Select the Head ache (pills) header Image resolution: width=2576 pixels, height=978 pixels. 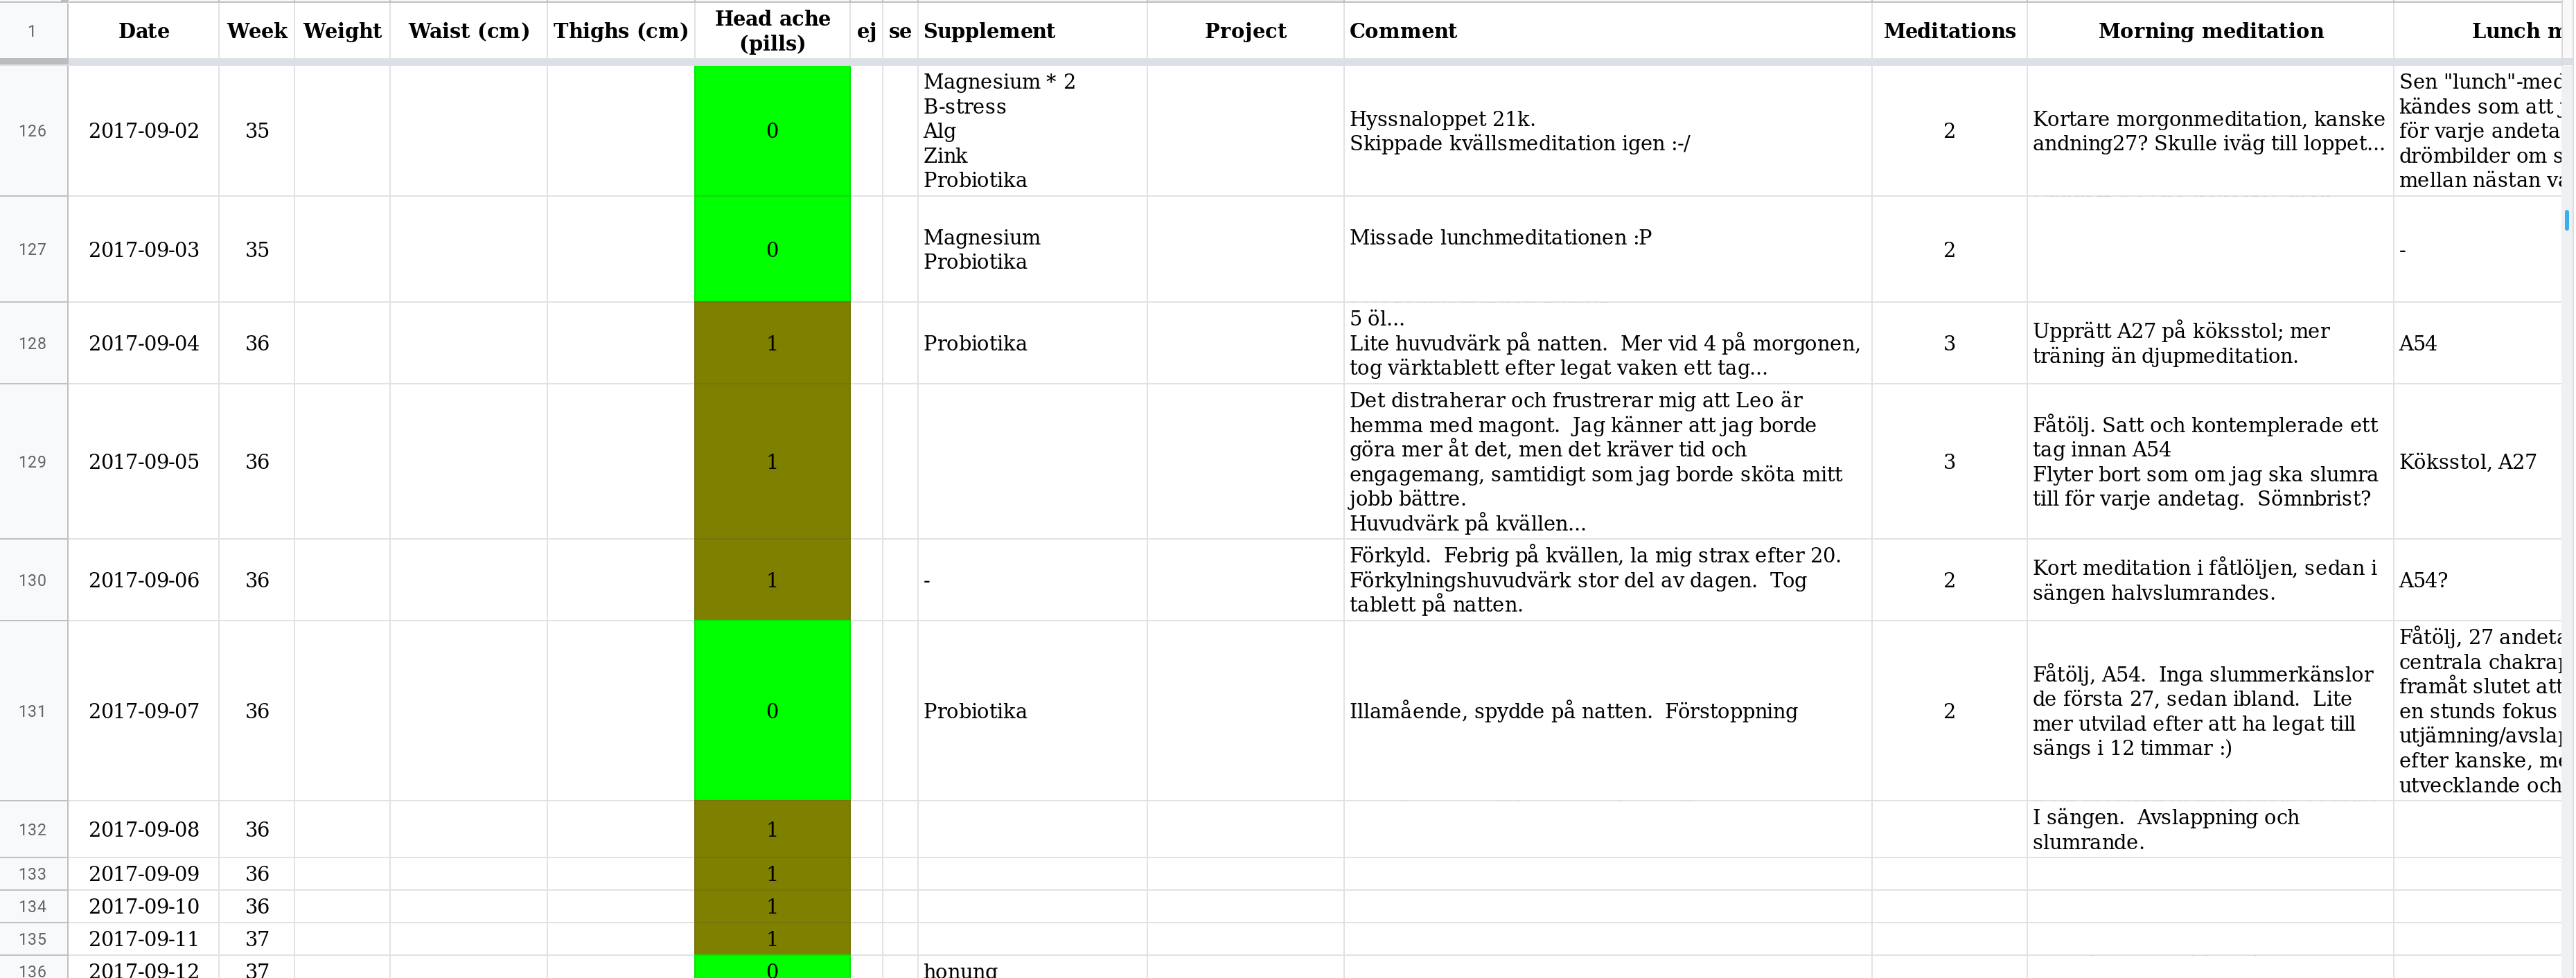coord(772,31)
